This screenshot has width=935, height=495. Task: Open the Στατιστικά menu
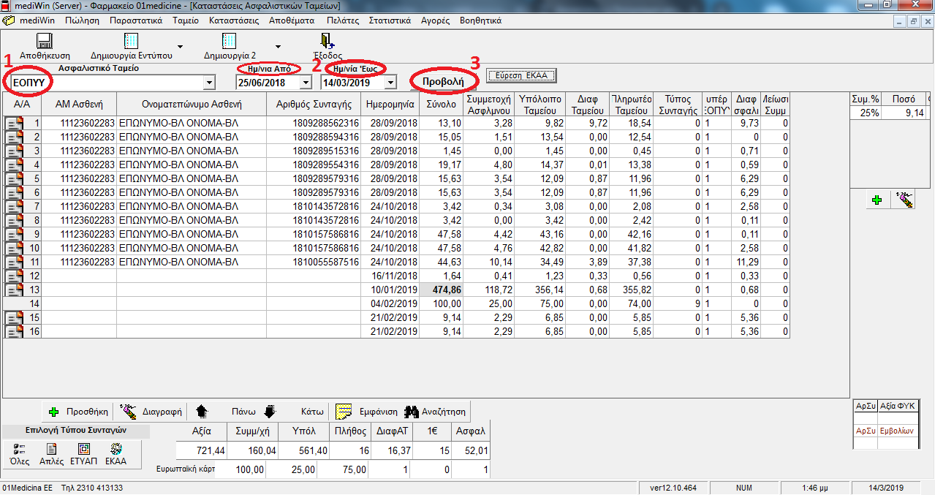coord(390,20)
